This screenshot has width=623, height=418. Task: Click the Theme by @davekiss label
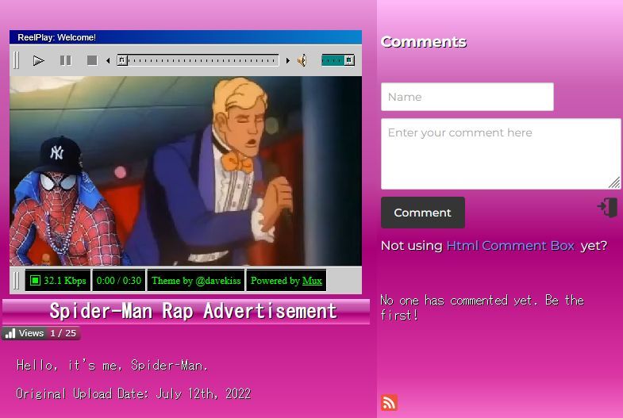pos(196,281)
